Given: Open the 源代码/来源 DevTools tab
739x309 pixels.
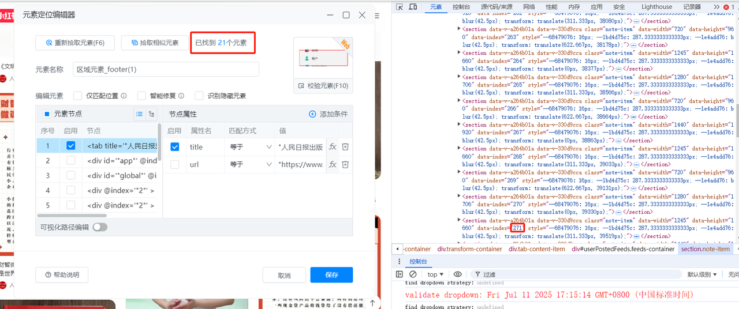Looking at the screenshot, I should (x=497, y=7).
